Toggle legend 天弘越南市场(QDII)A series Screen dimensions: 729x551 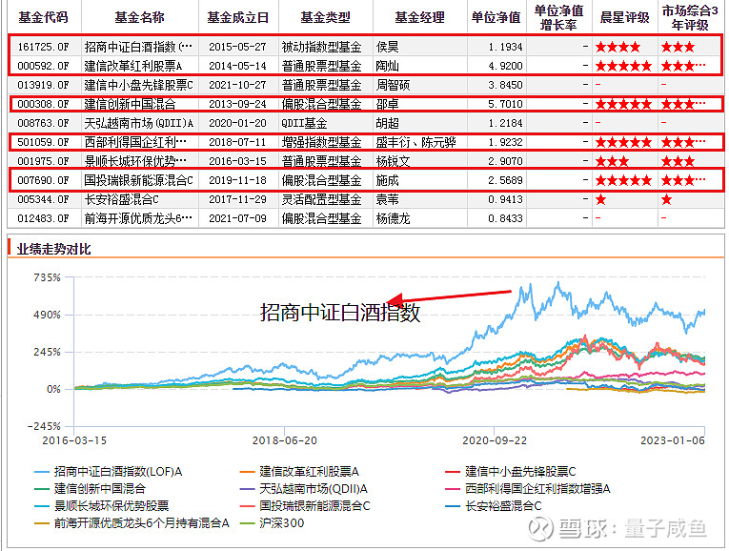pos(304,489)
